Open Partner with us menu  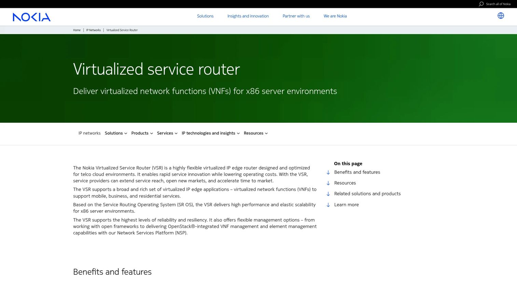pos(296,16)
